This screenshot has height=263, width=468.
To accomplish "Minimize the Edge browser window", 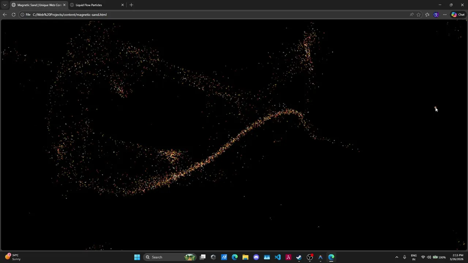I will tap(440, 5).
